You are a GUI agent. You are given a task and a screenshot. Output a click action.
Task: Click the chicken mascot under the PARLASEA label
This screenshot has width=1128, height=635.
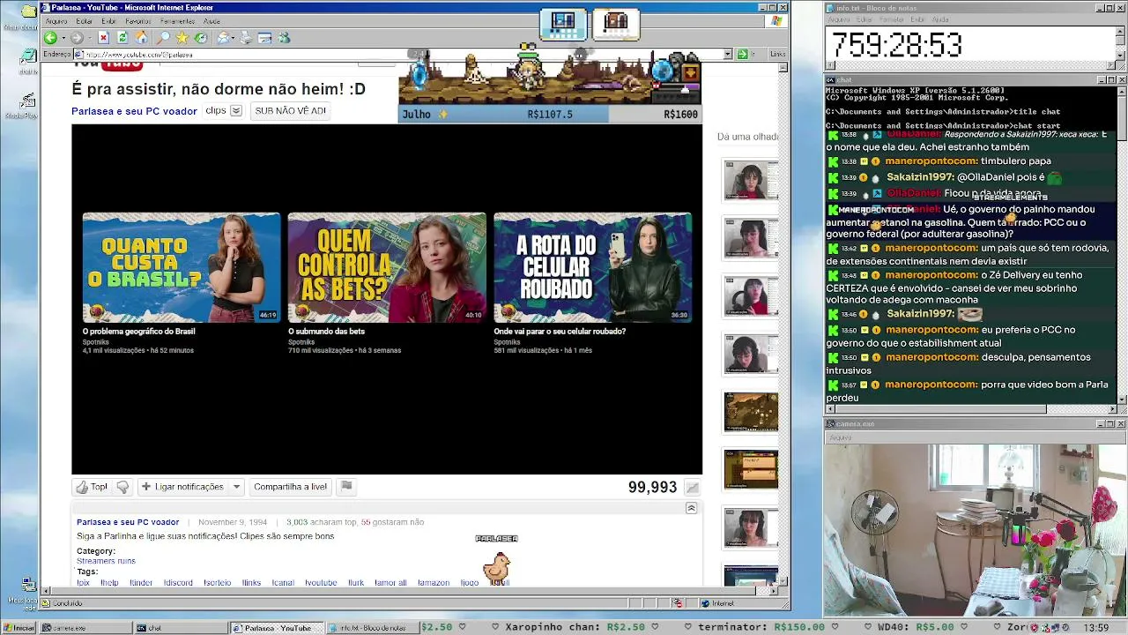pyautogui.click(x=497, y=568)
